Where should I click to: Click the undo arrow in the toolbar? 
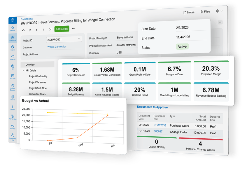pos(23,29)
